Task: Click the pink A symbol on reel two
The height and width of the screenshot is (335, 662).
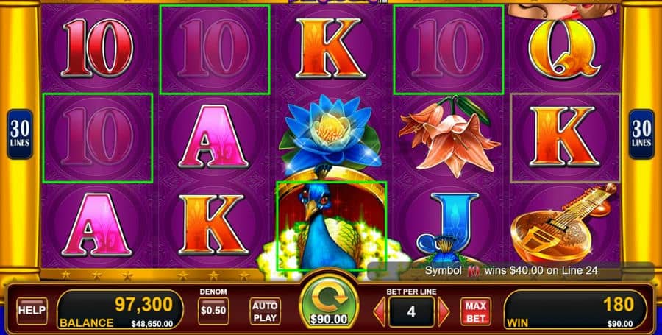Action: [x=213, y=136]
